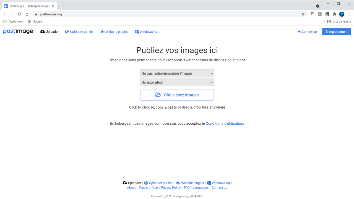Viewport: 354px width, 199px height.
Task: Open the Connexion login link
Action: 307,32
